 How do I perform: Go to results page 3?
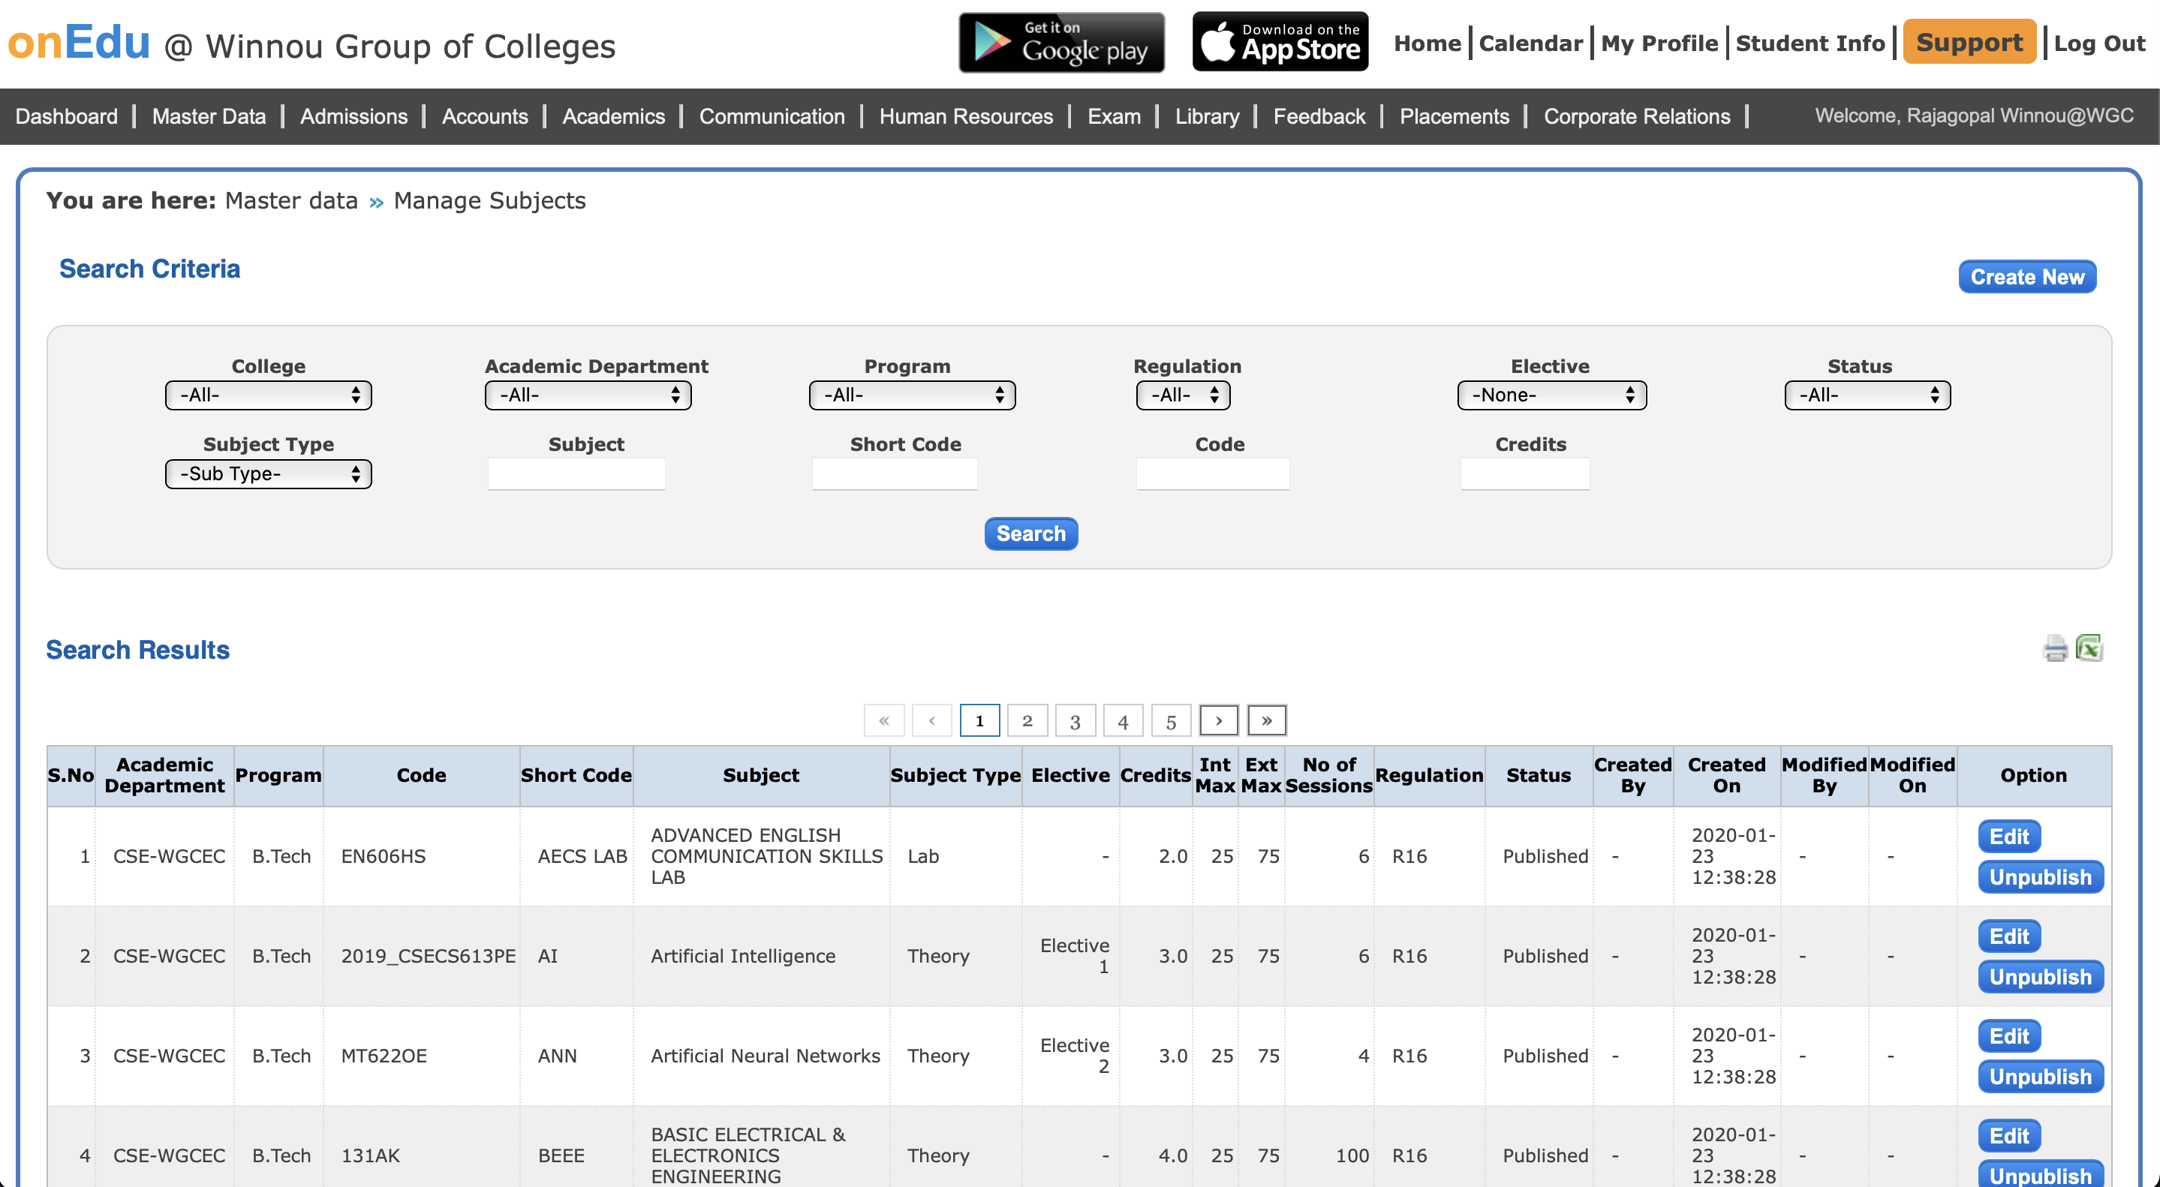coord(1075,721)
